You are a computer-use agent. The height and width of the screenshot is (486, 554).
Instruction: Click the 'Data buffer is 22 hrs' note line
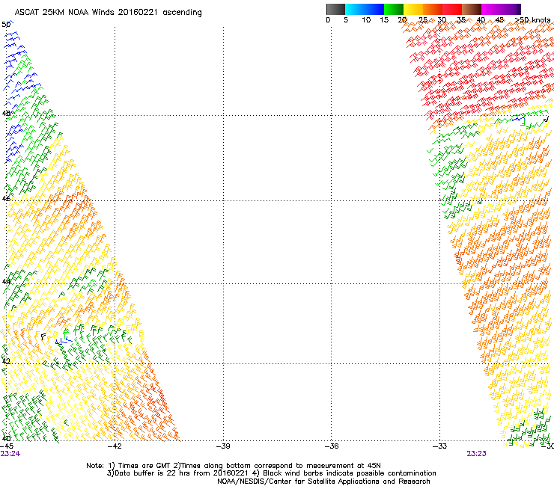click(271, 473)
